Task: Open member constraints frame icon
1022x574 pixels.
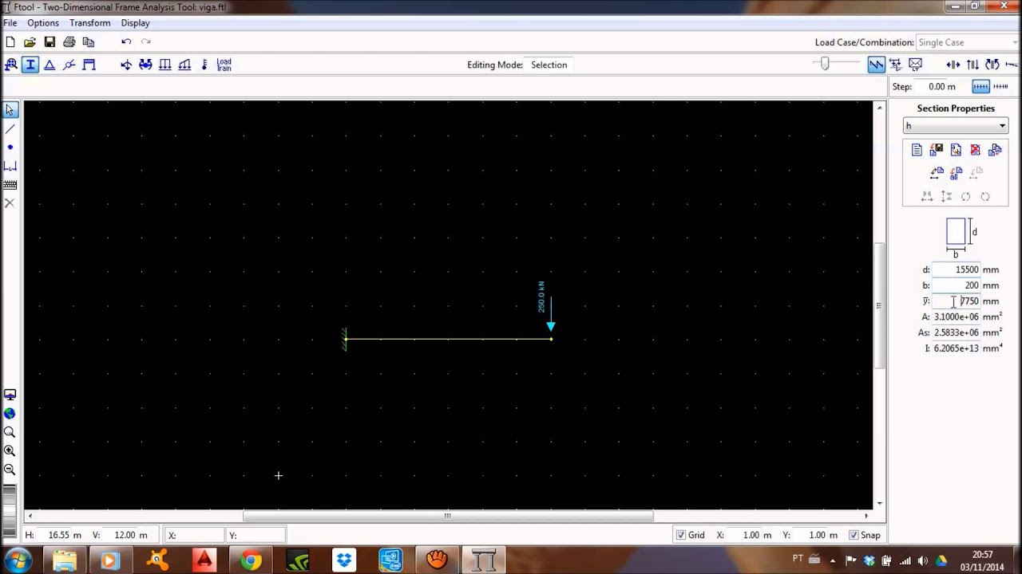Action: [x=89, y=65]
